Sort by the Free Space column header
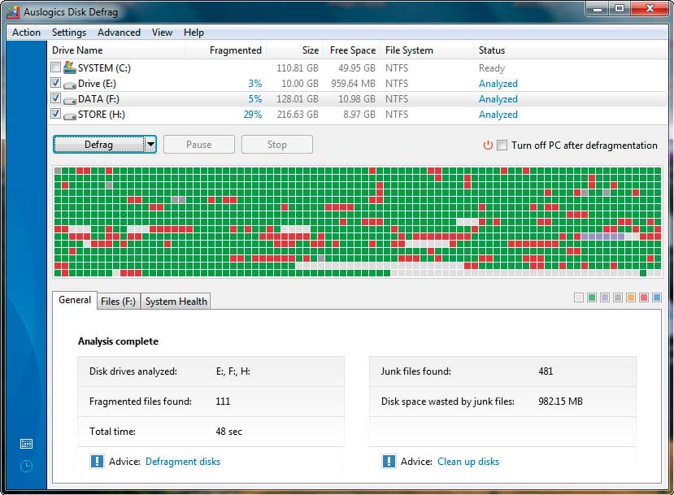Image resolution: width=674 pixels, height=495 pixels. pyautogui.click(x=351, y=50)
